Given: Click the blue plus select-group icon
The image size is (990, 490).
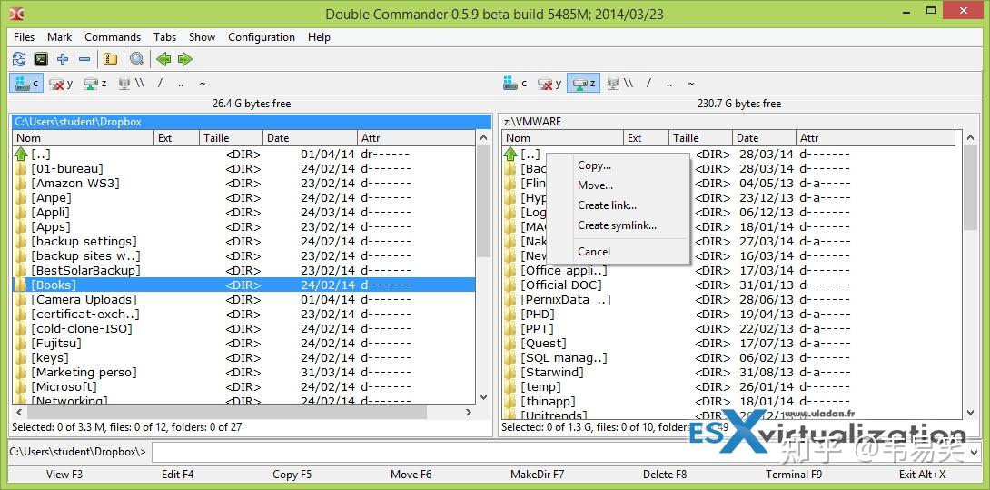Looking at the screenshot, I should [x=63, y=59].
